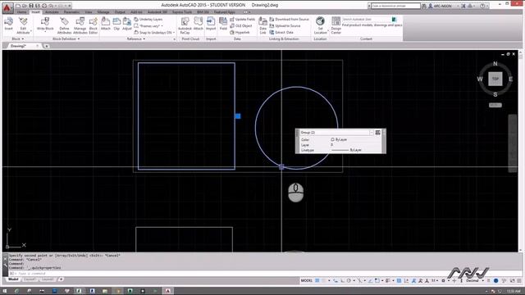
Task: Click Attach in the Reference panel
Action: pyautogui.click(x=106, y=24)
